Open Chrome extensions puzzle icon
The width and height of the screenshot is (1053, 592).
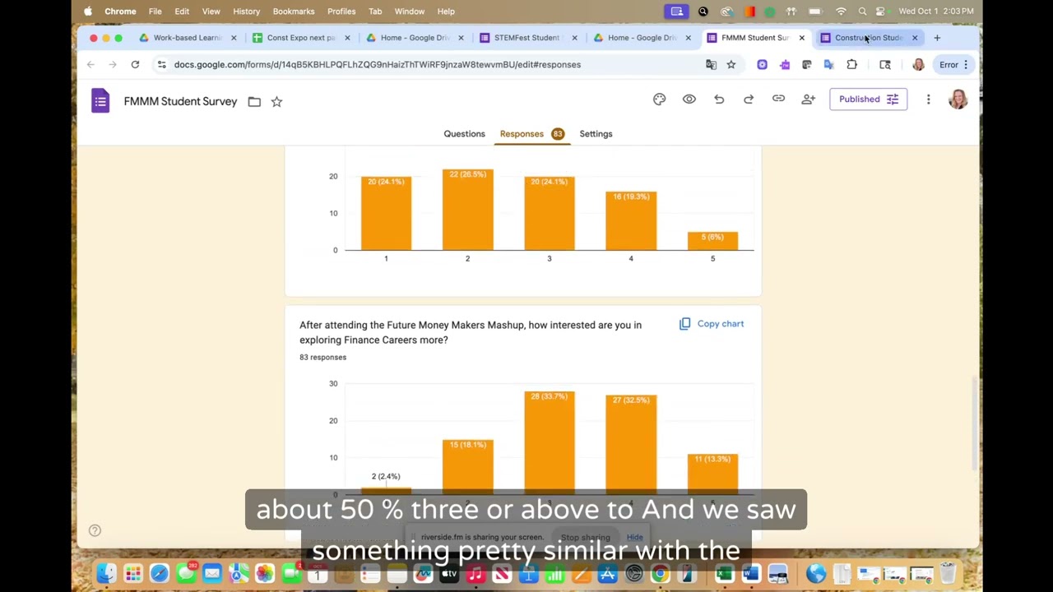click(851, 65)
